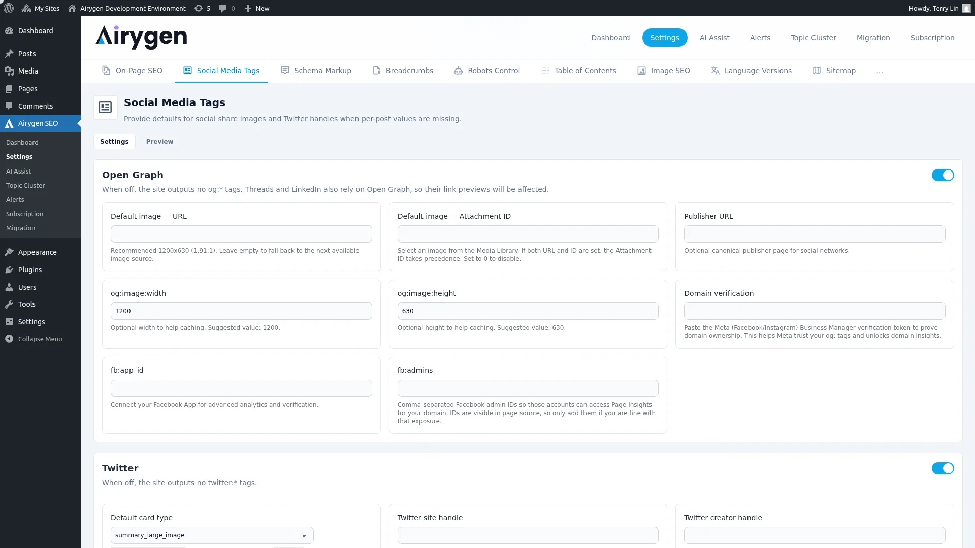This screenshot has height=548, width=975.
Task: Focus the fb:admins field
Action: pyautogui.click(x=528, y=388)
